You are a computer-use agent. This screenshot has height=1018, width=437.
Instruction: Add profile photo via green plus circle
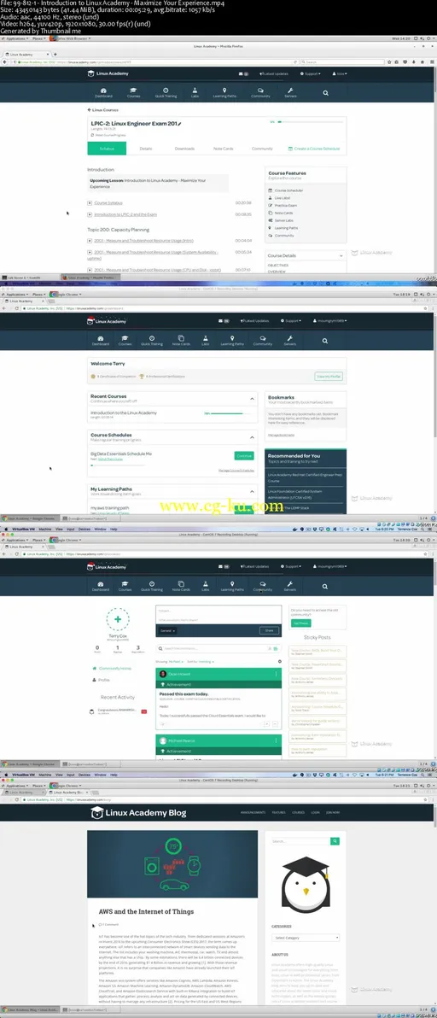[117, 620]
